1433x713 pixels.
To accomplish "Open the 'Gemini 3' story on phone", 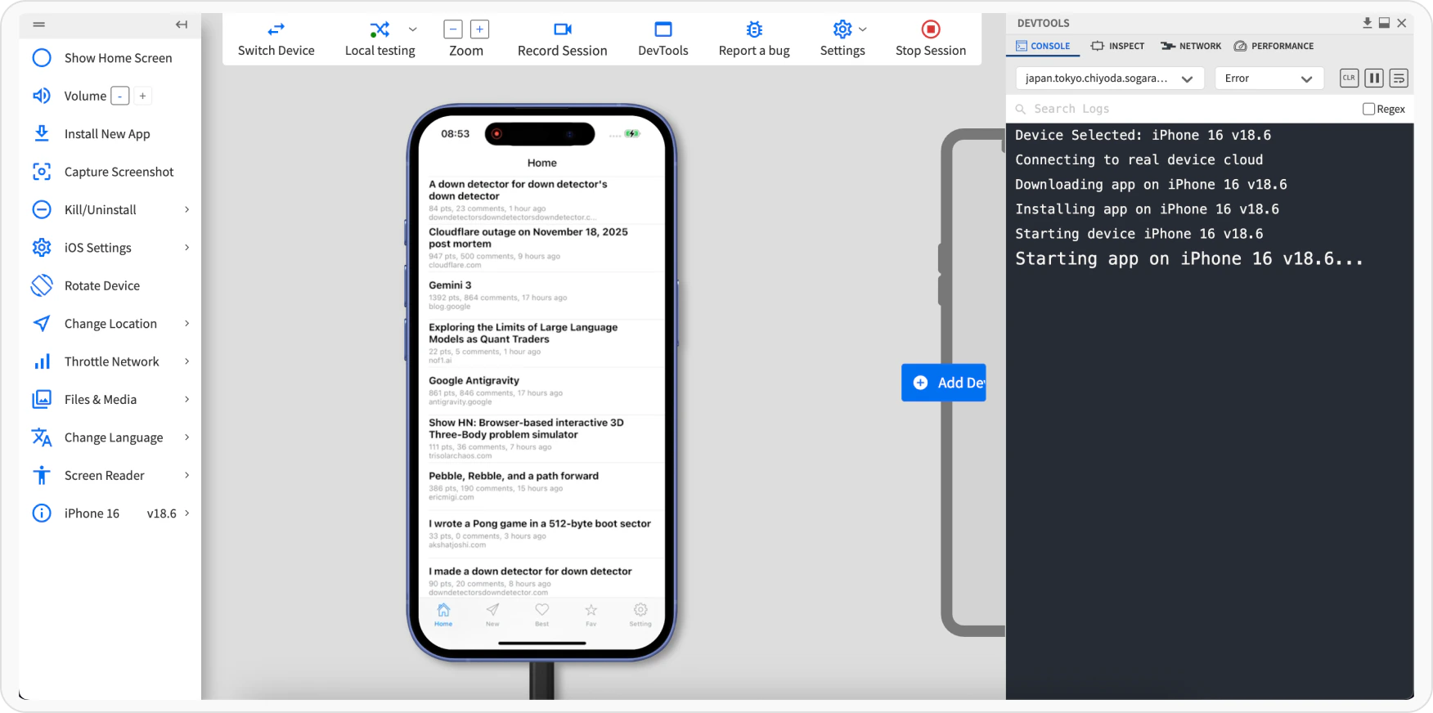I will [x=541, y=295].
